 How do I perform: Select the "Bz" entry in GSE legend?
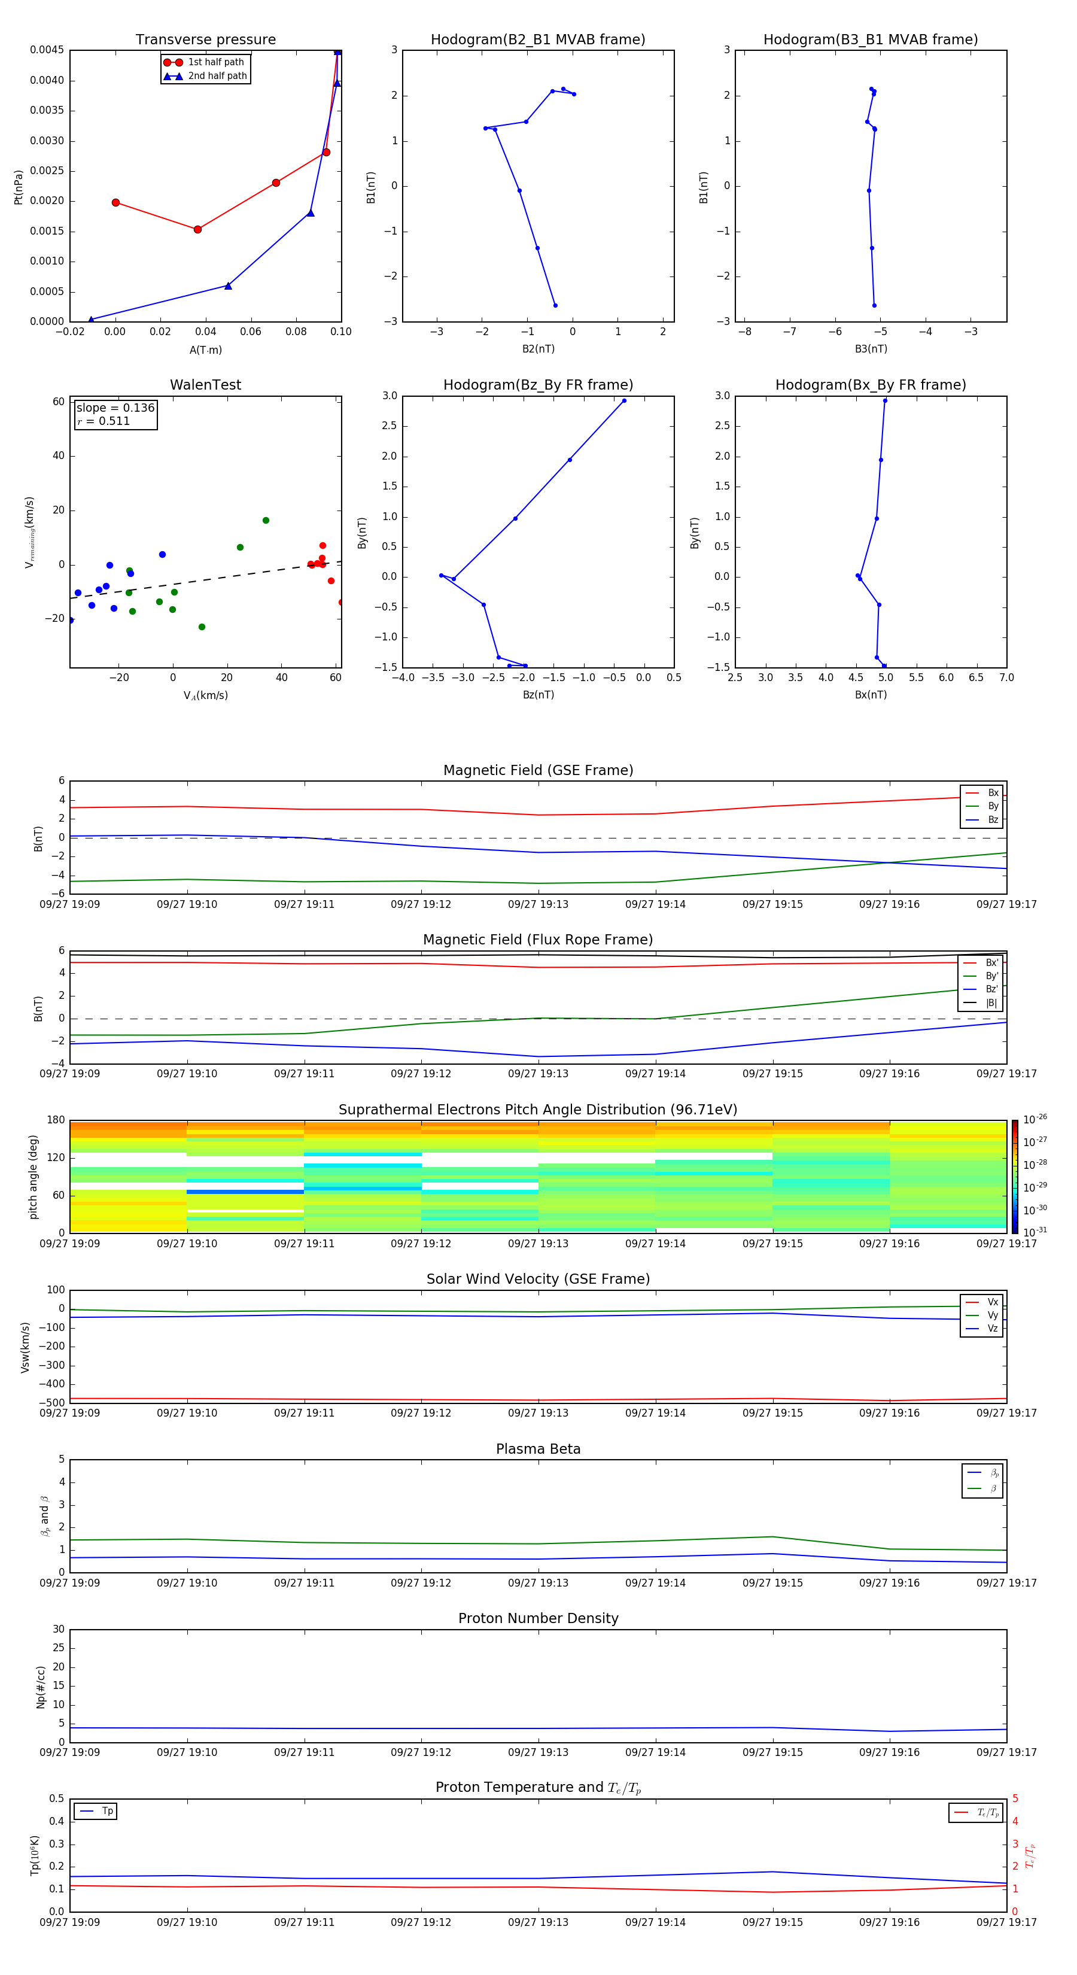point(982,821)
